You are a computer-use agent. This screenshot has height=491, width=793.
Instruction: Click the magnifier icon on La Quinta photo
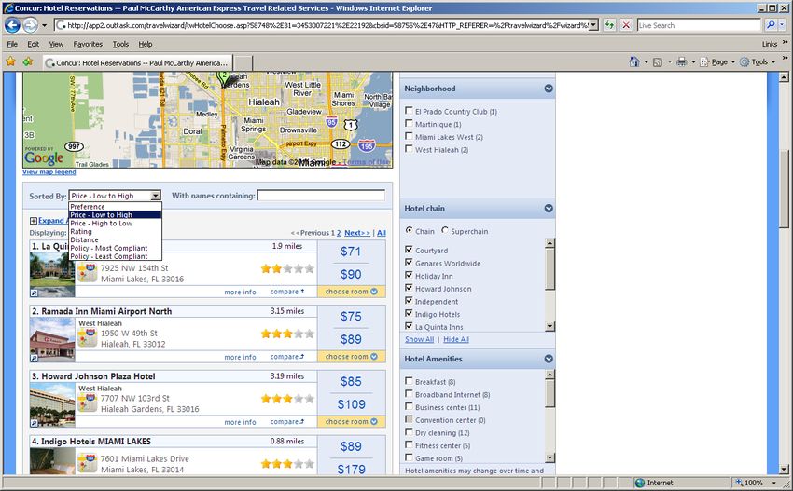point(35,292)
